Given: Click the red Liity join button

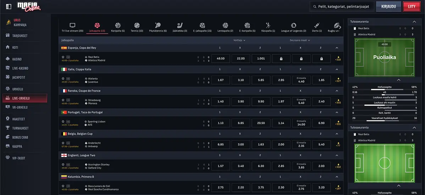Looking at the screenshot, I should pos(412,6).
